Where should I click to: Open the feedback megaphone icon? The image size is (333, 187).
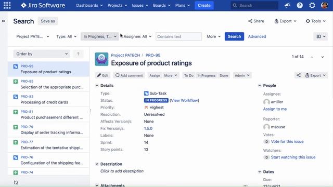287,5
